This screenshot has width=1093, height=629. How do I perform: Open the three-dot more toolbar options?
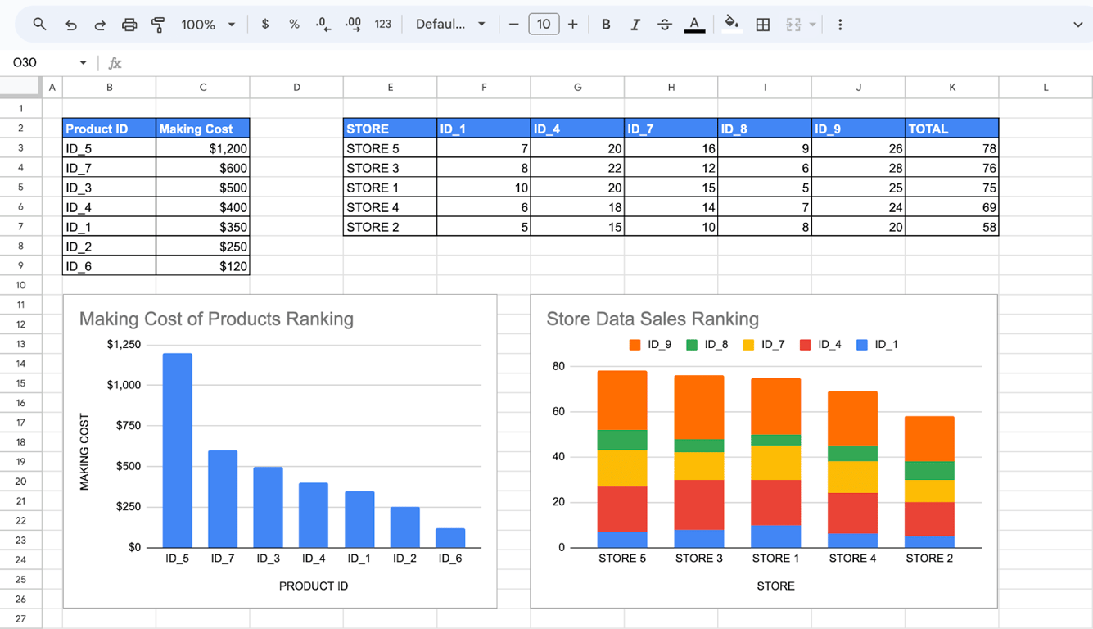pos(839,25)
